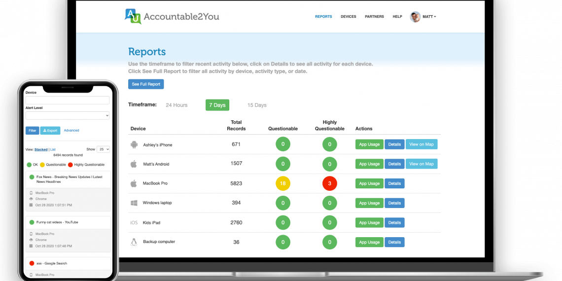Click calendar icon beside Oct 28 2020 1:07:51 PM
Screen dimensions: 562x281
[x=31, y=205]
